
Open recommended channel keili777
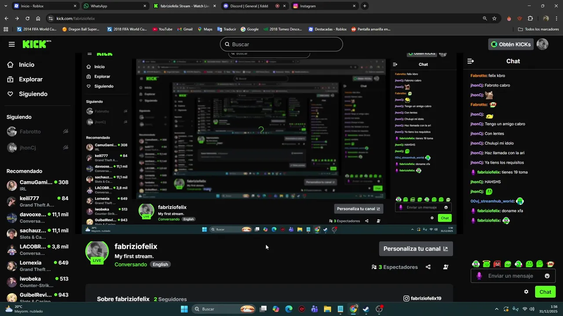(37, 201)
